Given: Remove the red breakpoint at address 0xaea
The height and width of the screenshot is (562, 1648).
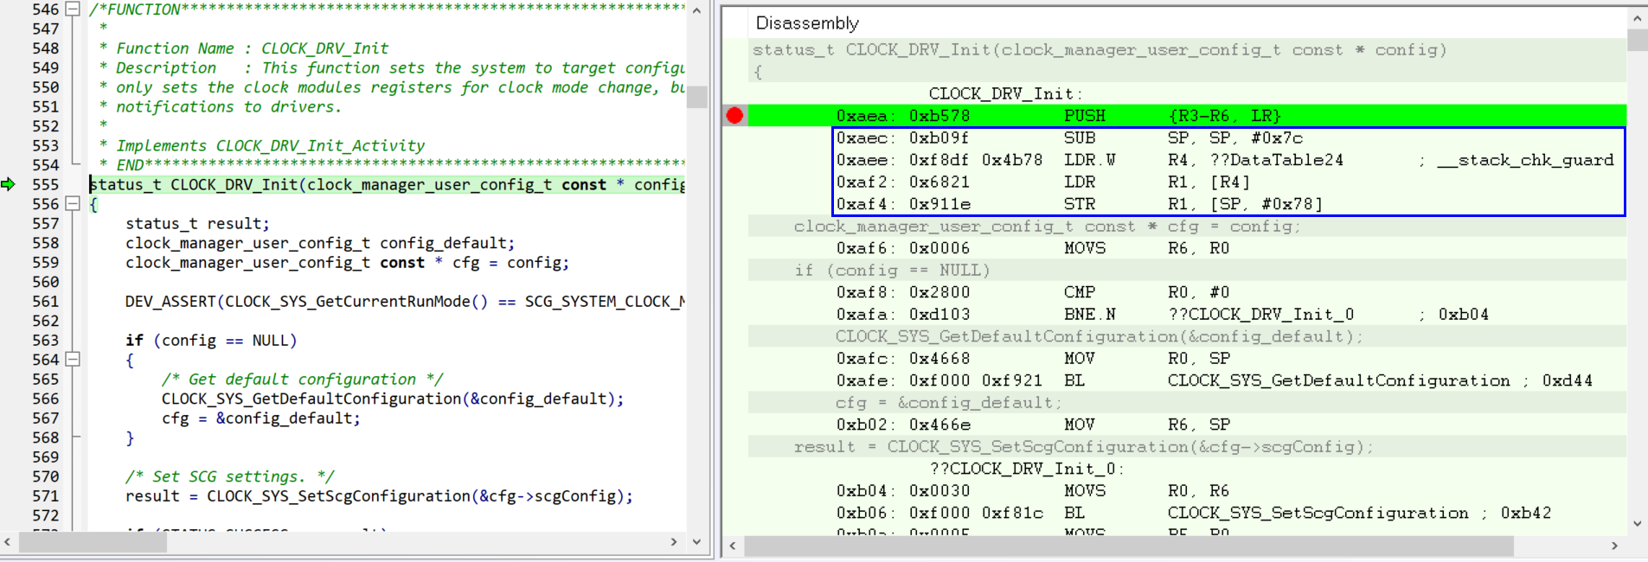Looking at the screenshot, I should pos(734,116).
